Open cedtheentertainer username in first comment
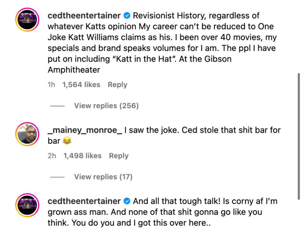Image resolution: width=302 pixels, height=241 pixels. [84, 16]
